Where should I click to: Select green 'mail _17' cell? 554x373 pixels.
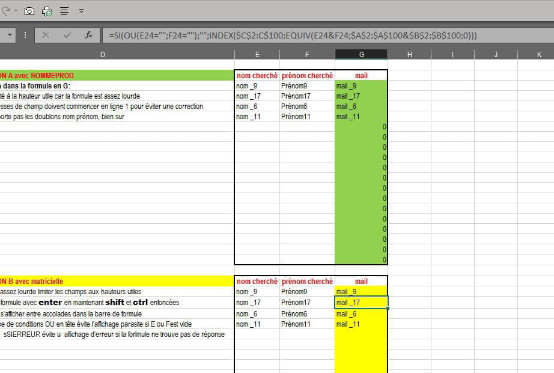click(361, 96)
